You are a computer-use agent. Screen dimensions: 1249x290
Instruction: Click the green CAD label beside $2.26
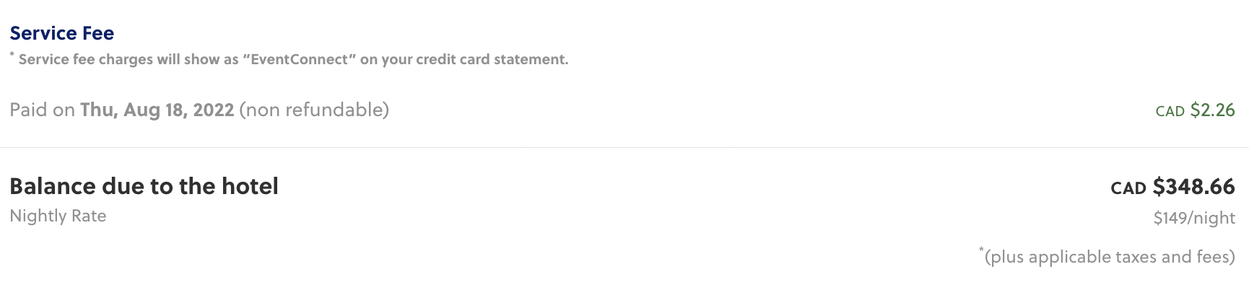(x=1170, y=111)
